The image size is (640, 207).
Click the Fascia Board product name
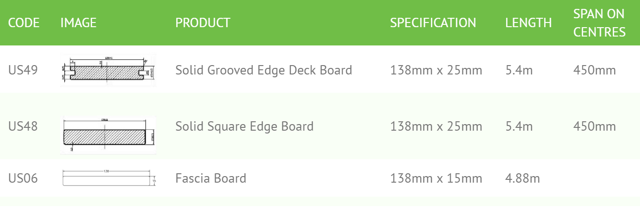211,178
